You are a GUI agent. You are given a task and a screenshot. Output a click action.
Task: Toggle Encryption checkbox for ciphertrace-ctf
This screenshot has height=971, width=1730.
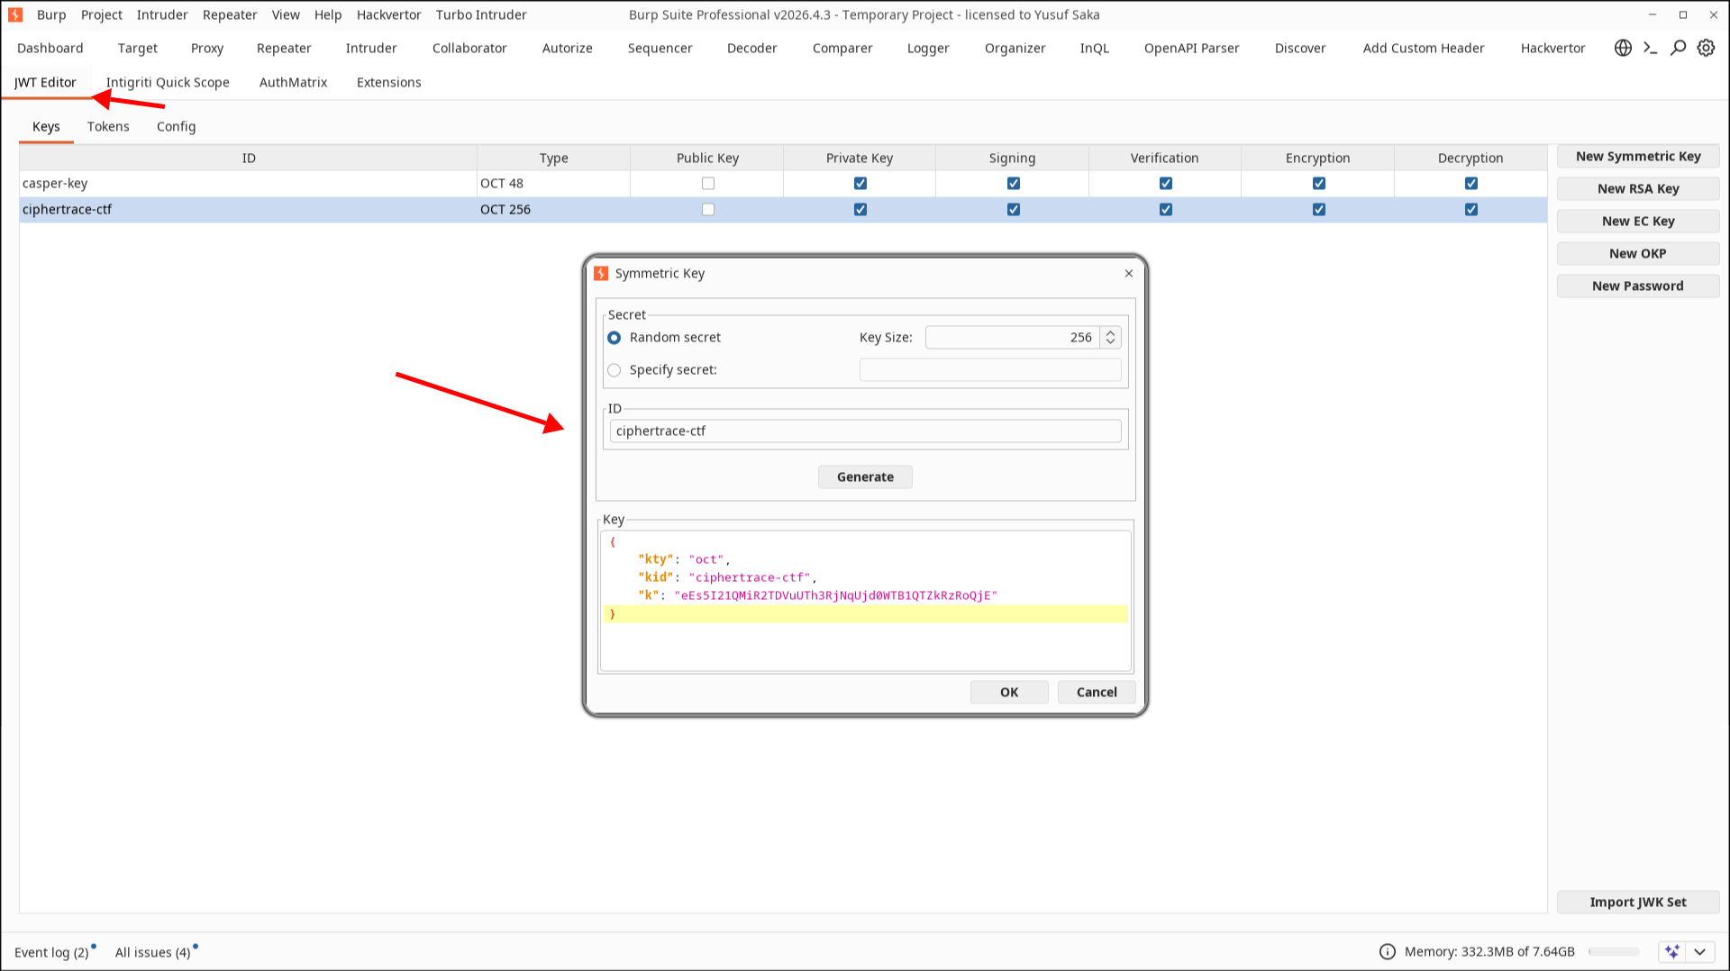(1319, 210)
